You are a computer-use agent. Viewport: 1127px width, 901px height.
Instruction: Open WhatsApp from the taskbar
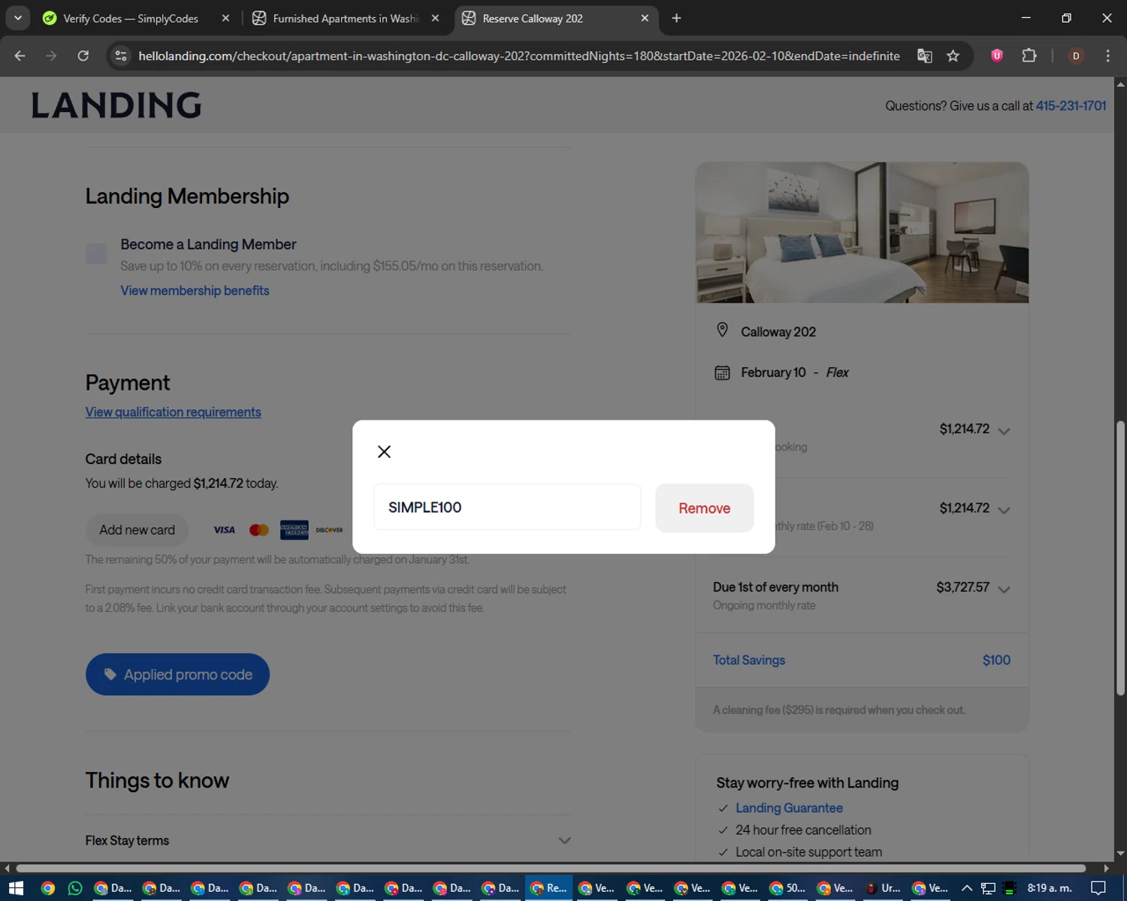(x=75, y=888)
